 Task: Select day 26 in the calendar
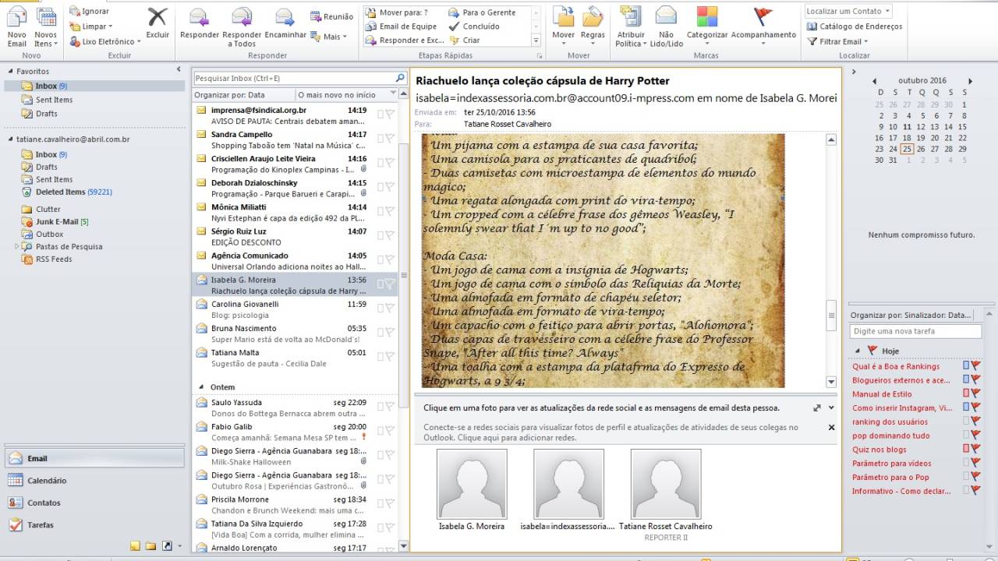point(921,149)
